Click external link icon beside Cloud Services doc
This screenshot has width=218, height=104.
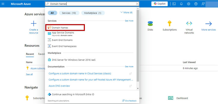click(130, 74)
